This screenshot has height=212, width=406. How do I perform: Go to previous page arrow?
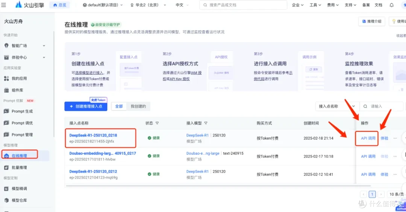[363, 194]
